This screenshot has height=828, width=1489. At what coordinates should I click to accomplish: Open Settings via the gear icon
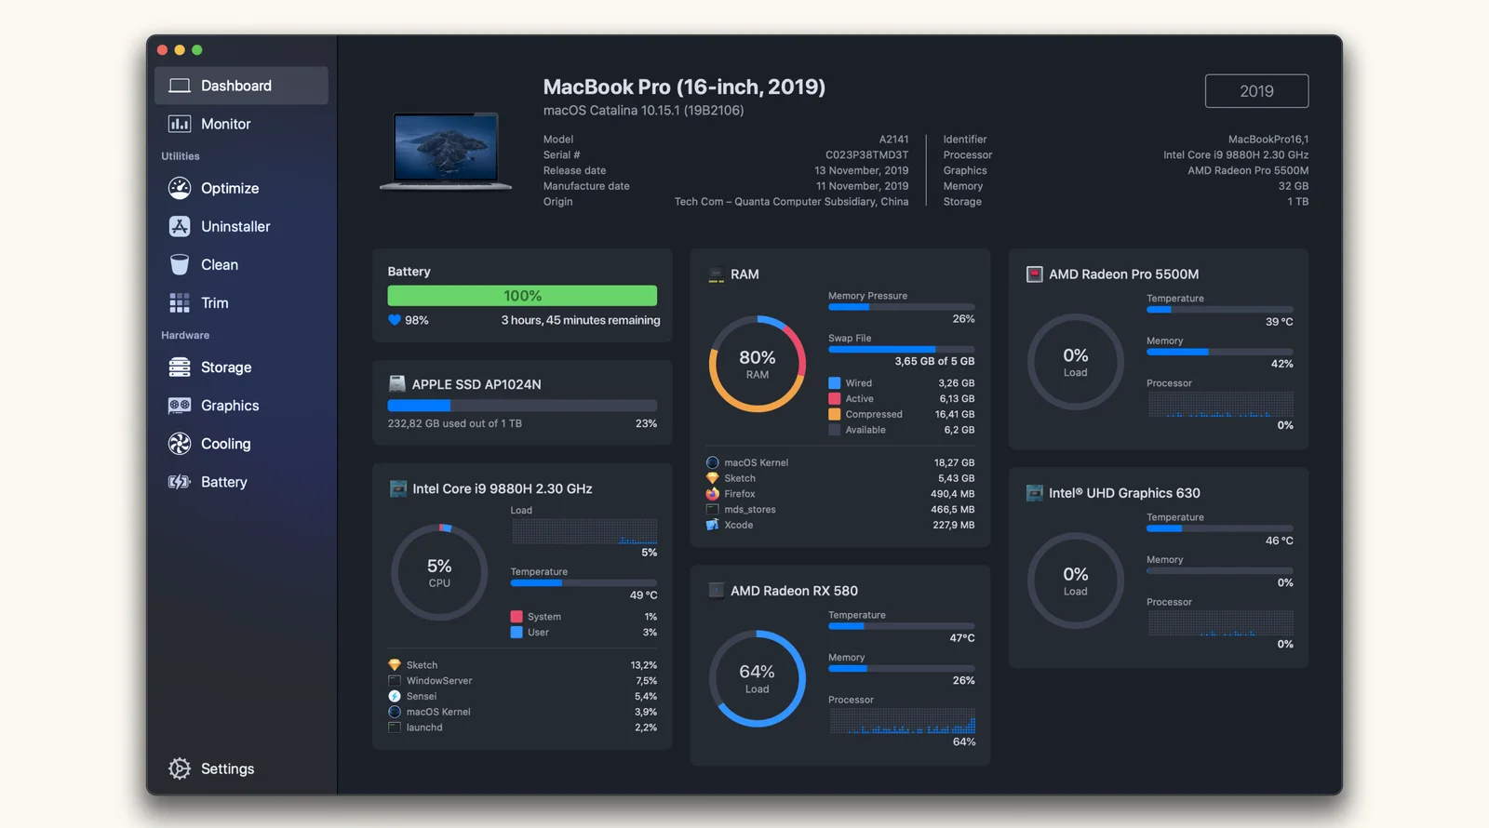(x=180, y=768)
